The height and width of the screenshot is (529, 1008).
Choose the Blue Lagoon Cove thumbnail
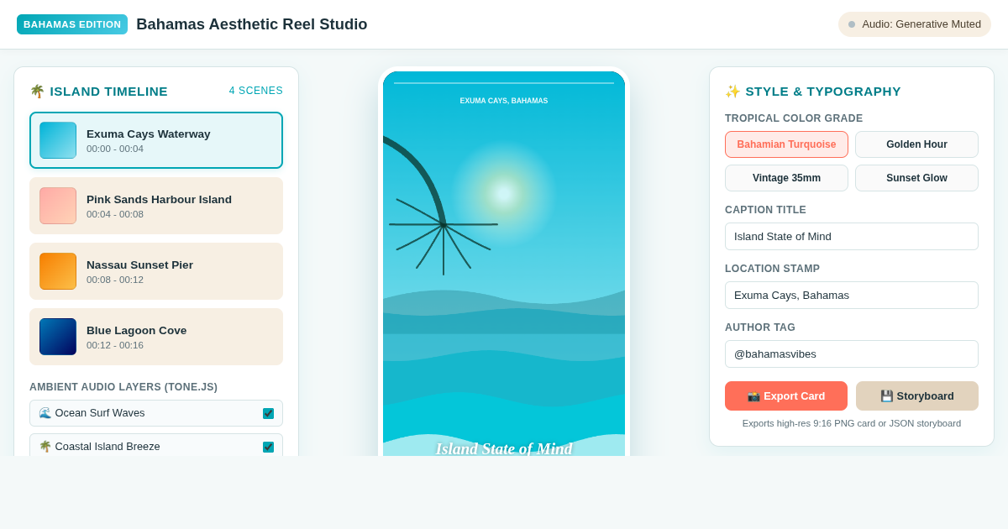click(58, 337)
